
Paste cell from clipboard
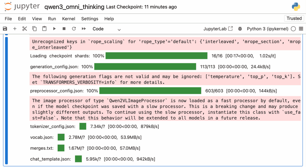pos(44,29)
